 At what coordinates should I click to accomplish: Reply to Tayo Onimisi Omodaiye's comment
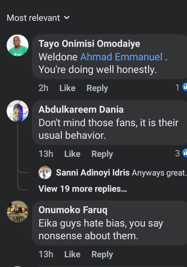[97, 88]
